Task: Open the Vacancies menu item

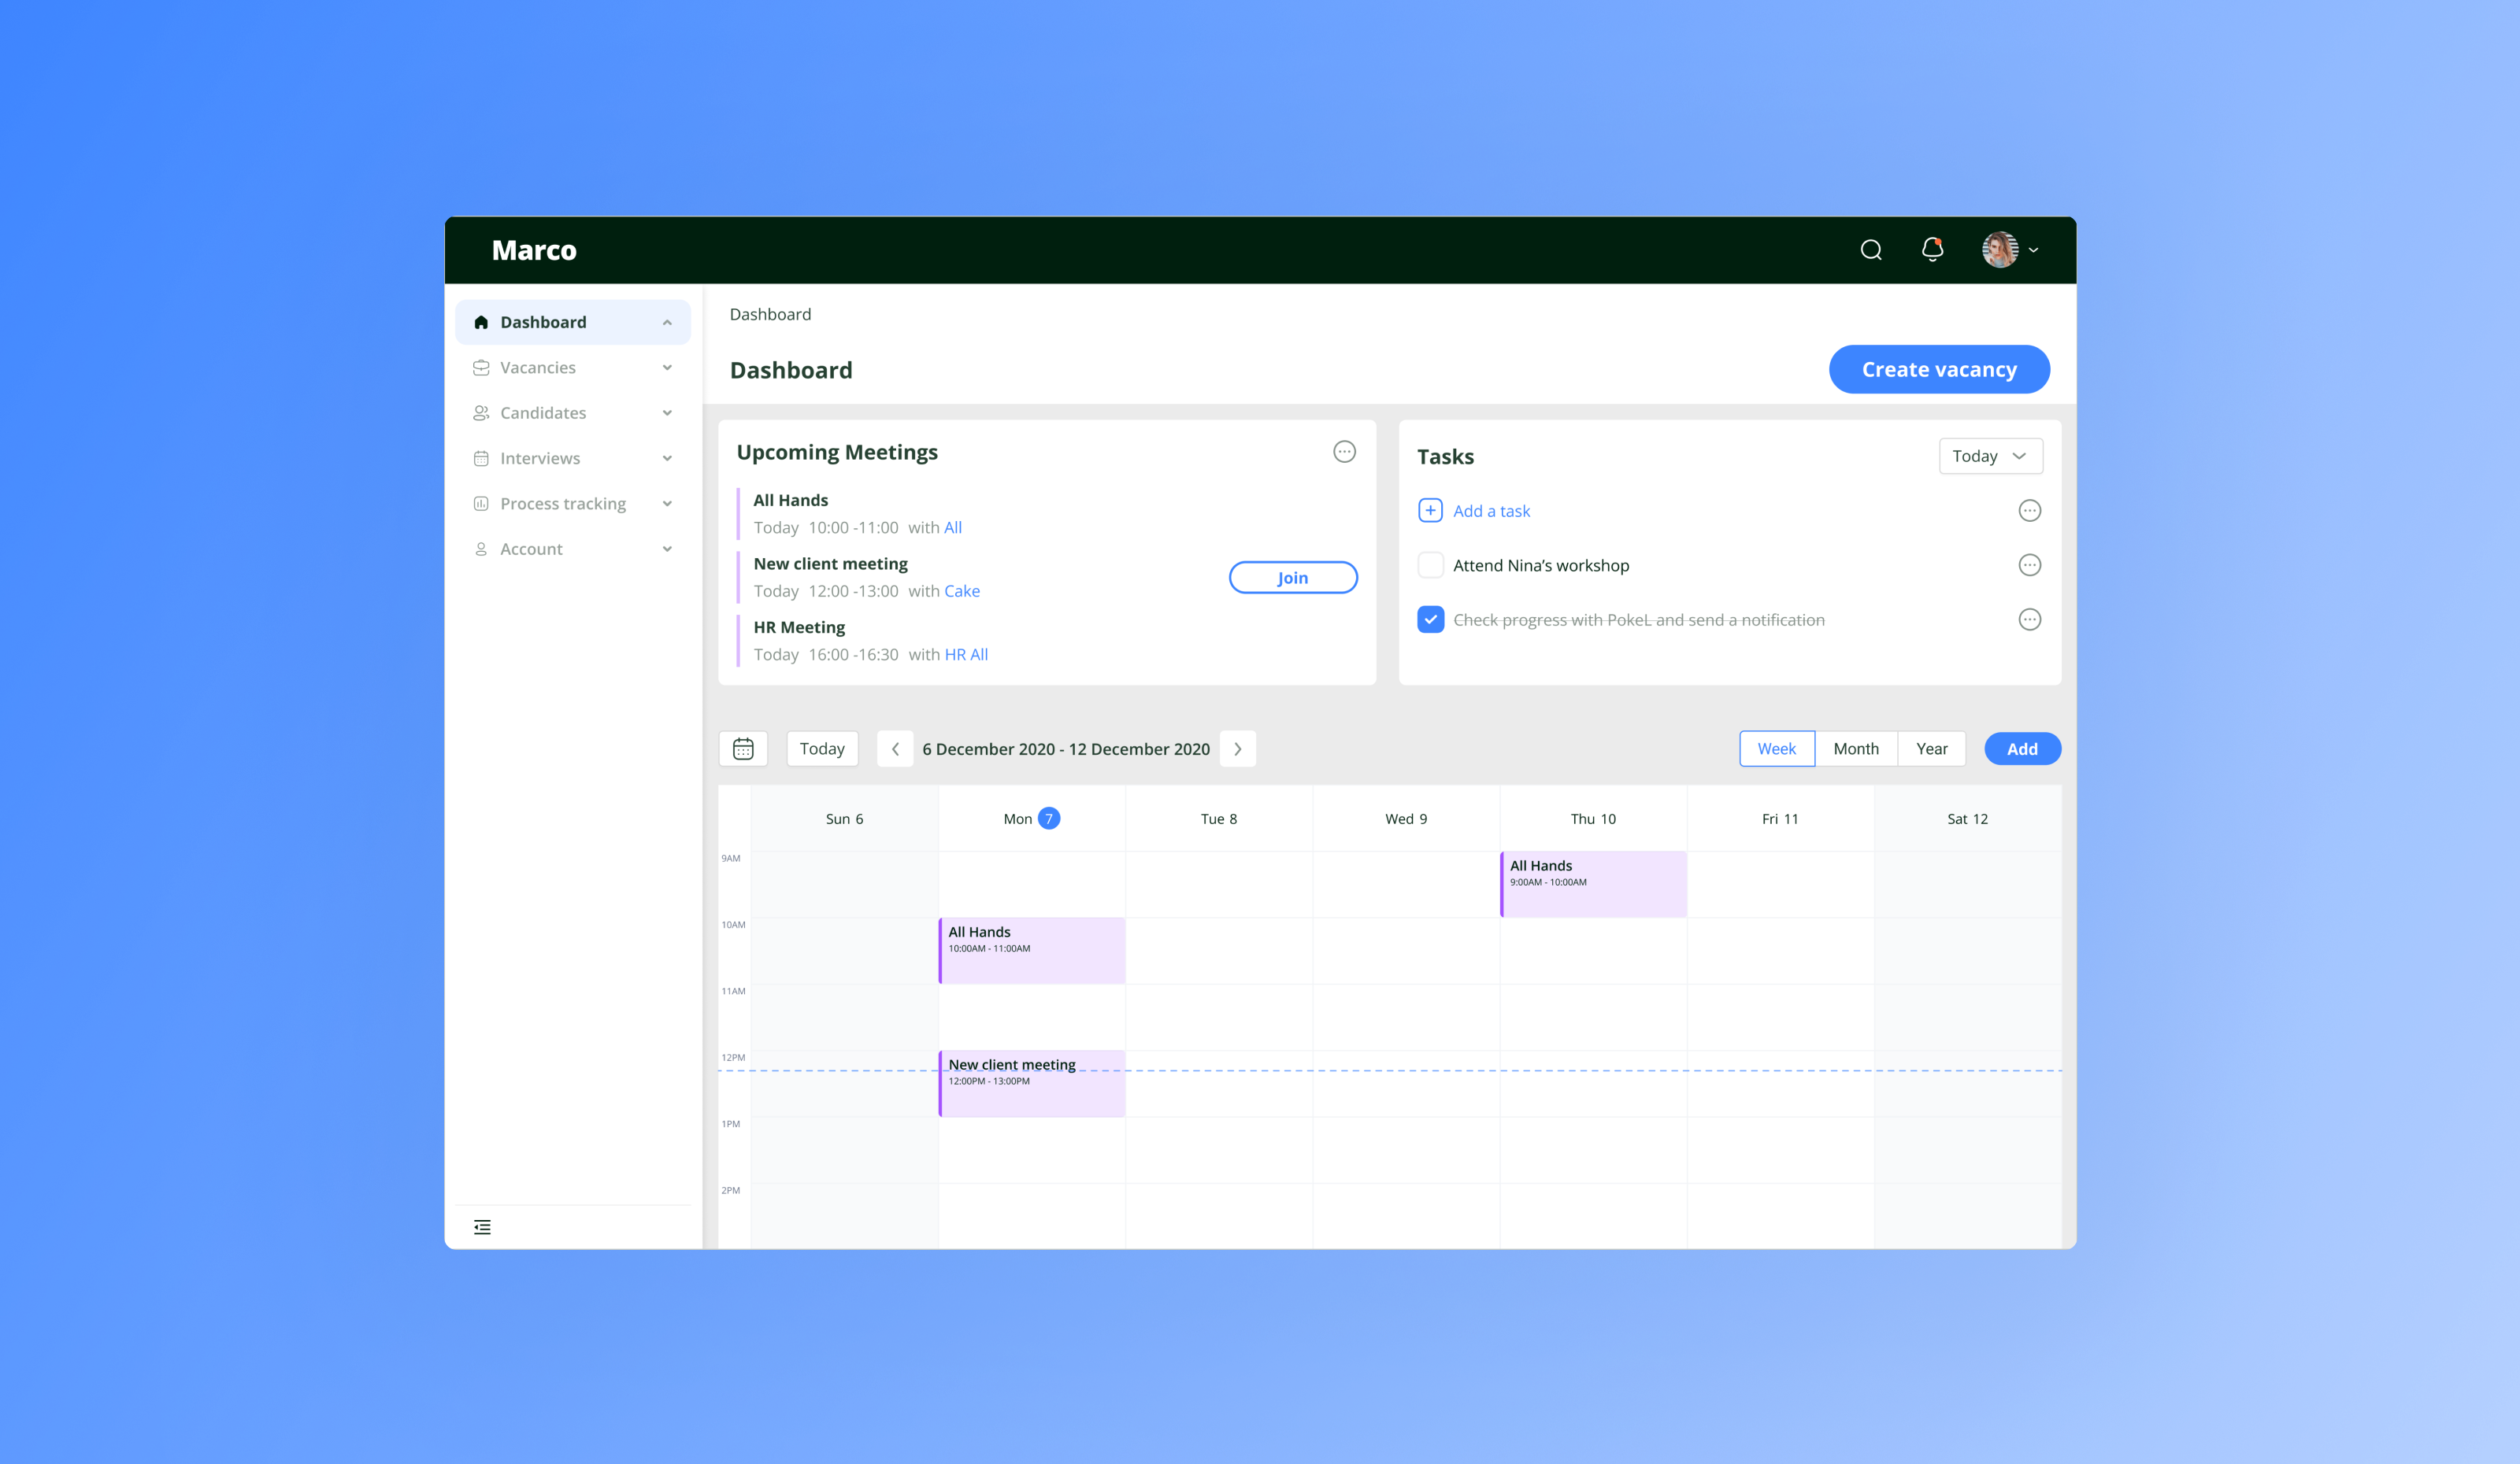Action: (573, 368)
